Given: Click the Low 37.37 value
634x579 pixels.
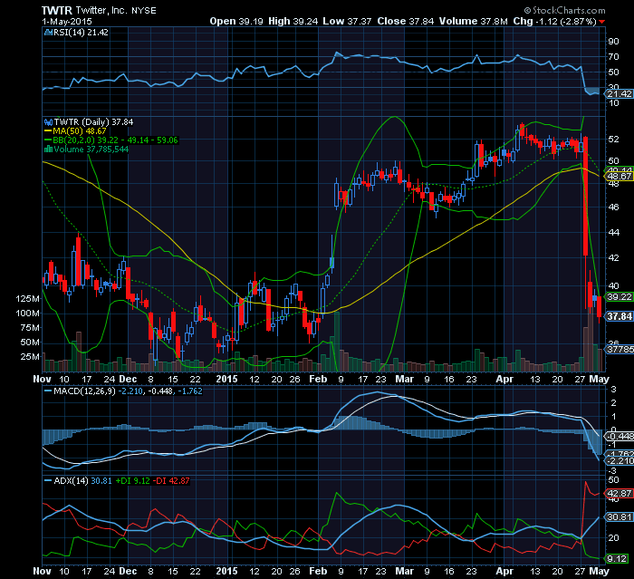Looking at the screenshot, I should point(347,22).
